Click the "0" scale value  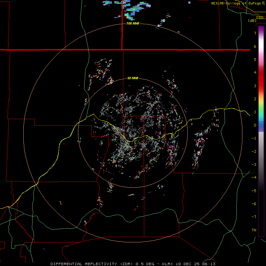pyautogui.click(x=255, y=125)
